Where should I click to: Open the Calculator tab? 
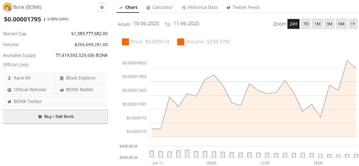tap(160, 7)
